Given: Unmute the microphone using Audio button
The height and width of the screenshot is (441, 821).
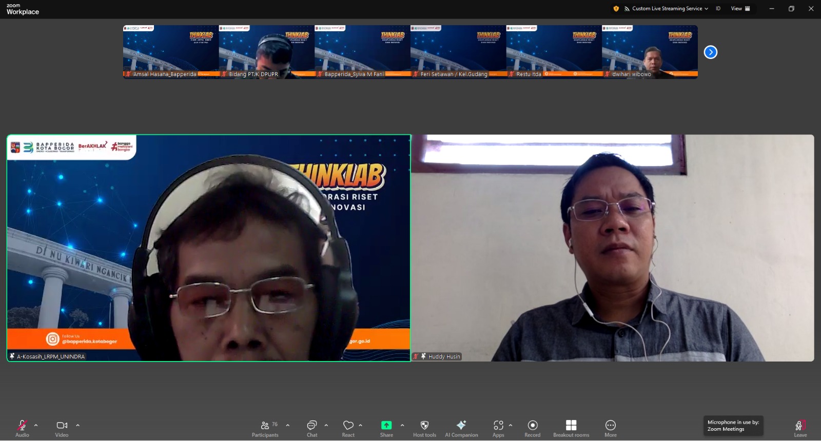Looking at the screenshot, I should tap(22, 428).
